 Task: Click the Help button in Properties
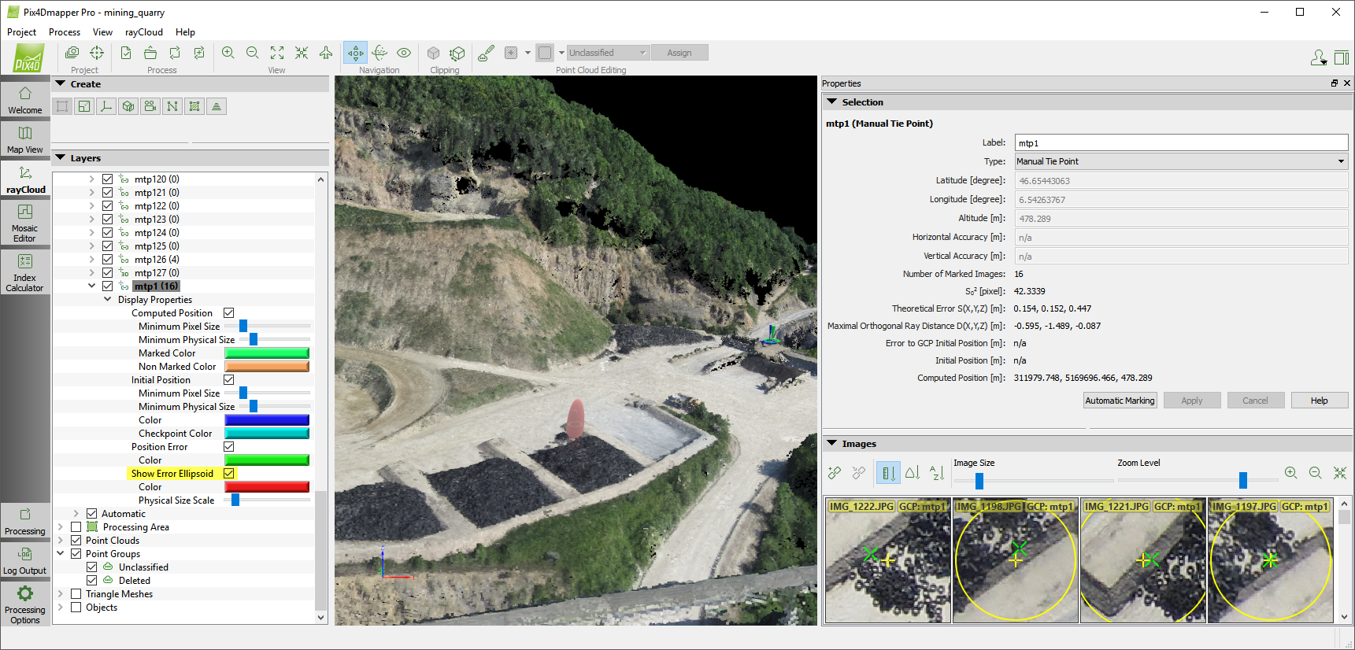(x=1319, y=401)
